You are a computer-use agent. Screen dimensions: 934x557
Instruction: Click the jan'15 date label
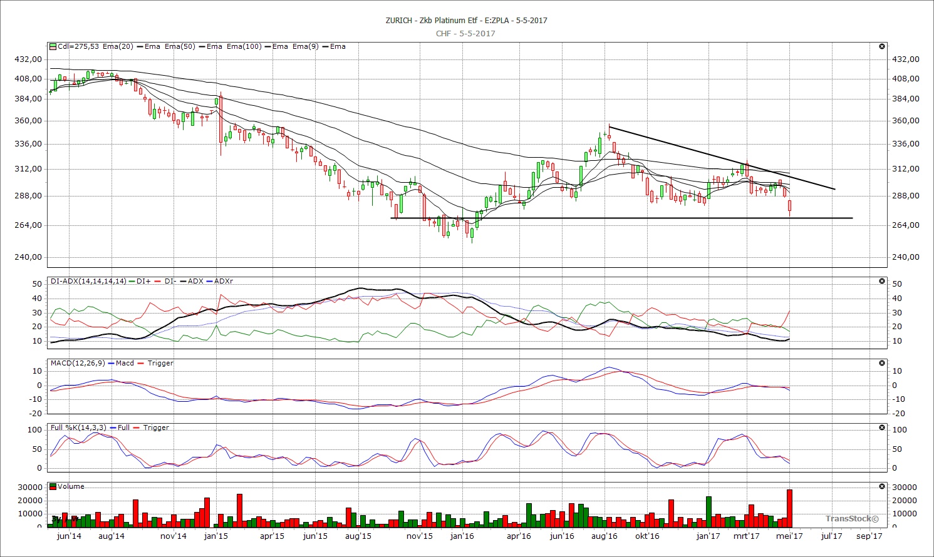point(215,536)
